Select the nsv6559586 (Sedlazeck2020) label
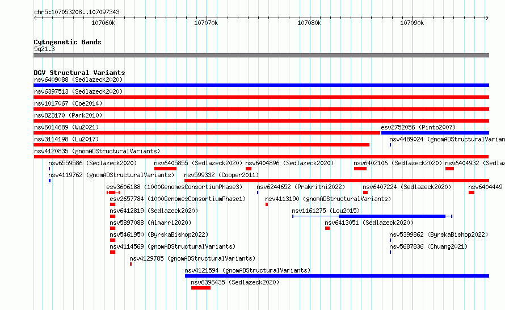Screen dimensions: 505x310 (92, 163)
